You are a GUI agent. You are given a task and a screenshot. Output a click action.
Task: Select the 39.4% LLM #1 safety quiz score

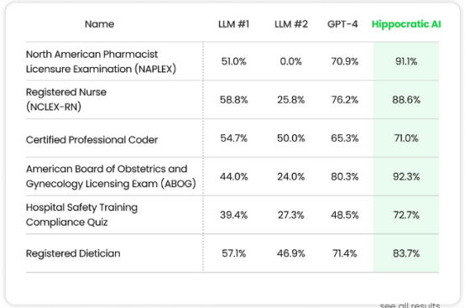pos(233,215)
